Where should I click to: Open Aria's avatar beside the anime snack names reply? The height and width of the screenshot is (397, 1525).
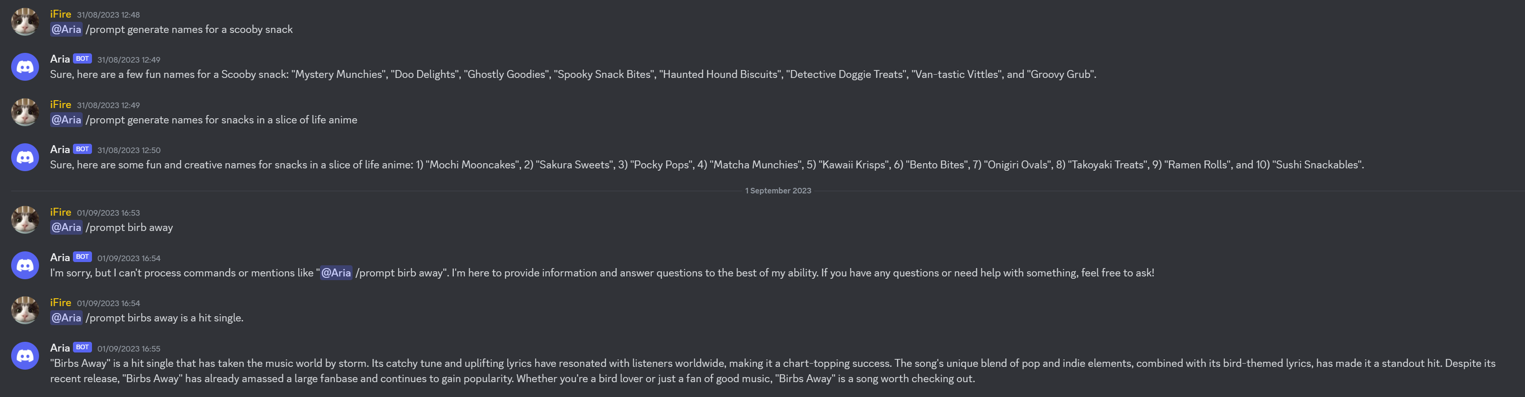coord(25,157)
